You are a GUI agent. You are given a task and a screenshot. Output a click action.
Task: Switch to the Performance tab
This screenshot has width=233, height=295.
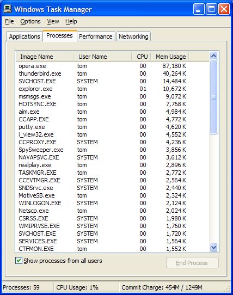click(x=96, y=36)
